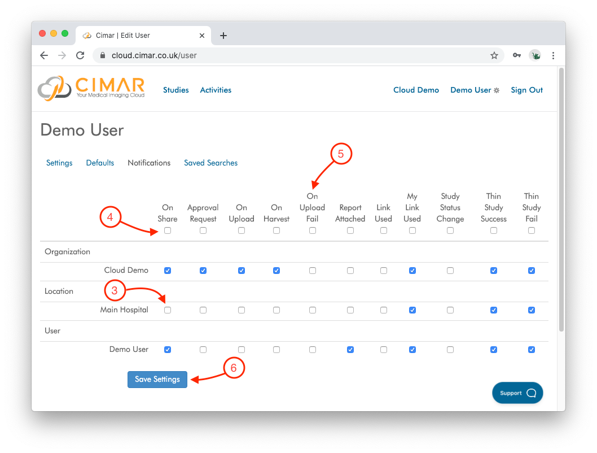Image resolution: width=597 pixels, height=453 pixels.
Task: View site info via the padlock icon
Action: (x=103, y=55)
